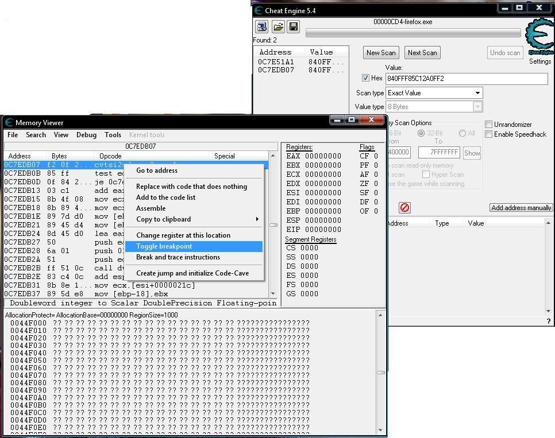Screen dimensions: 555x438
Task: Toggle the Hyper Scan checkbox
Action: [x=426, y=175]
